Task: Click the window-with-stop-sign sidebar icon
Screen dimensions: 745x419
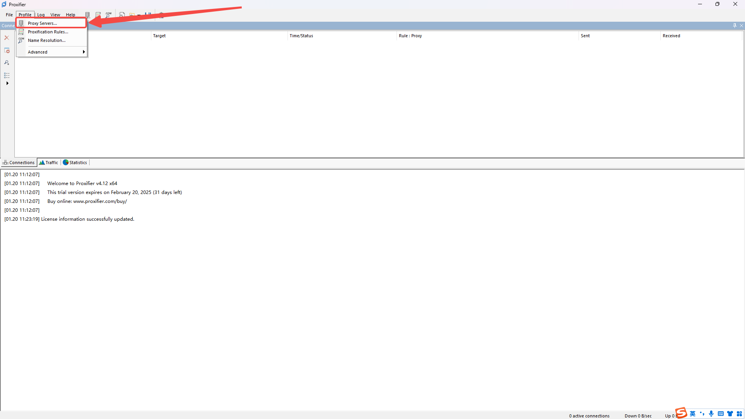Action: coord(7,50)
